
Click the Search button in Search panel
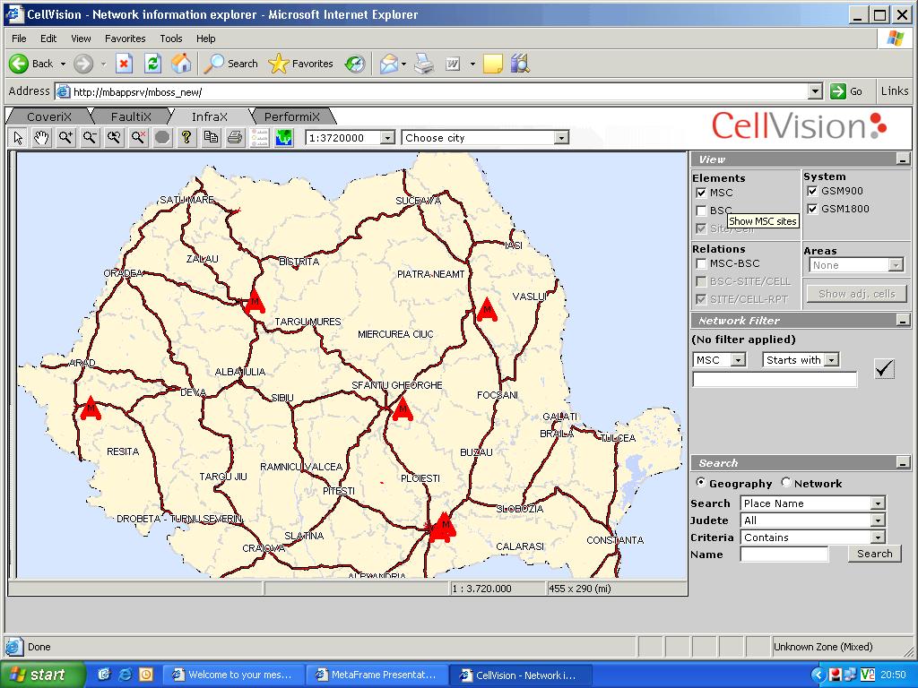tap(875, 554)
